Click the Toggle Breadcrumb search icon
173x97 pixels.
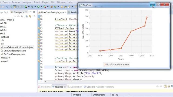point(11,7)
